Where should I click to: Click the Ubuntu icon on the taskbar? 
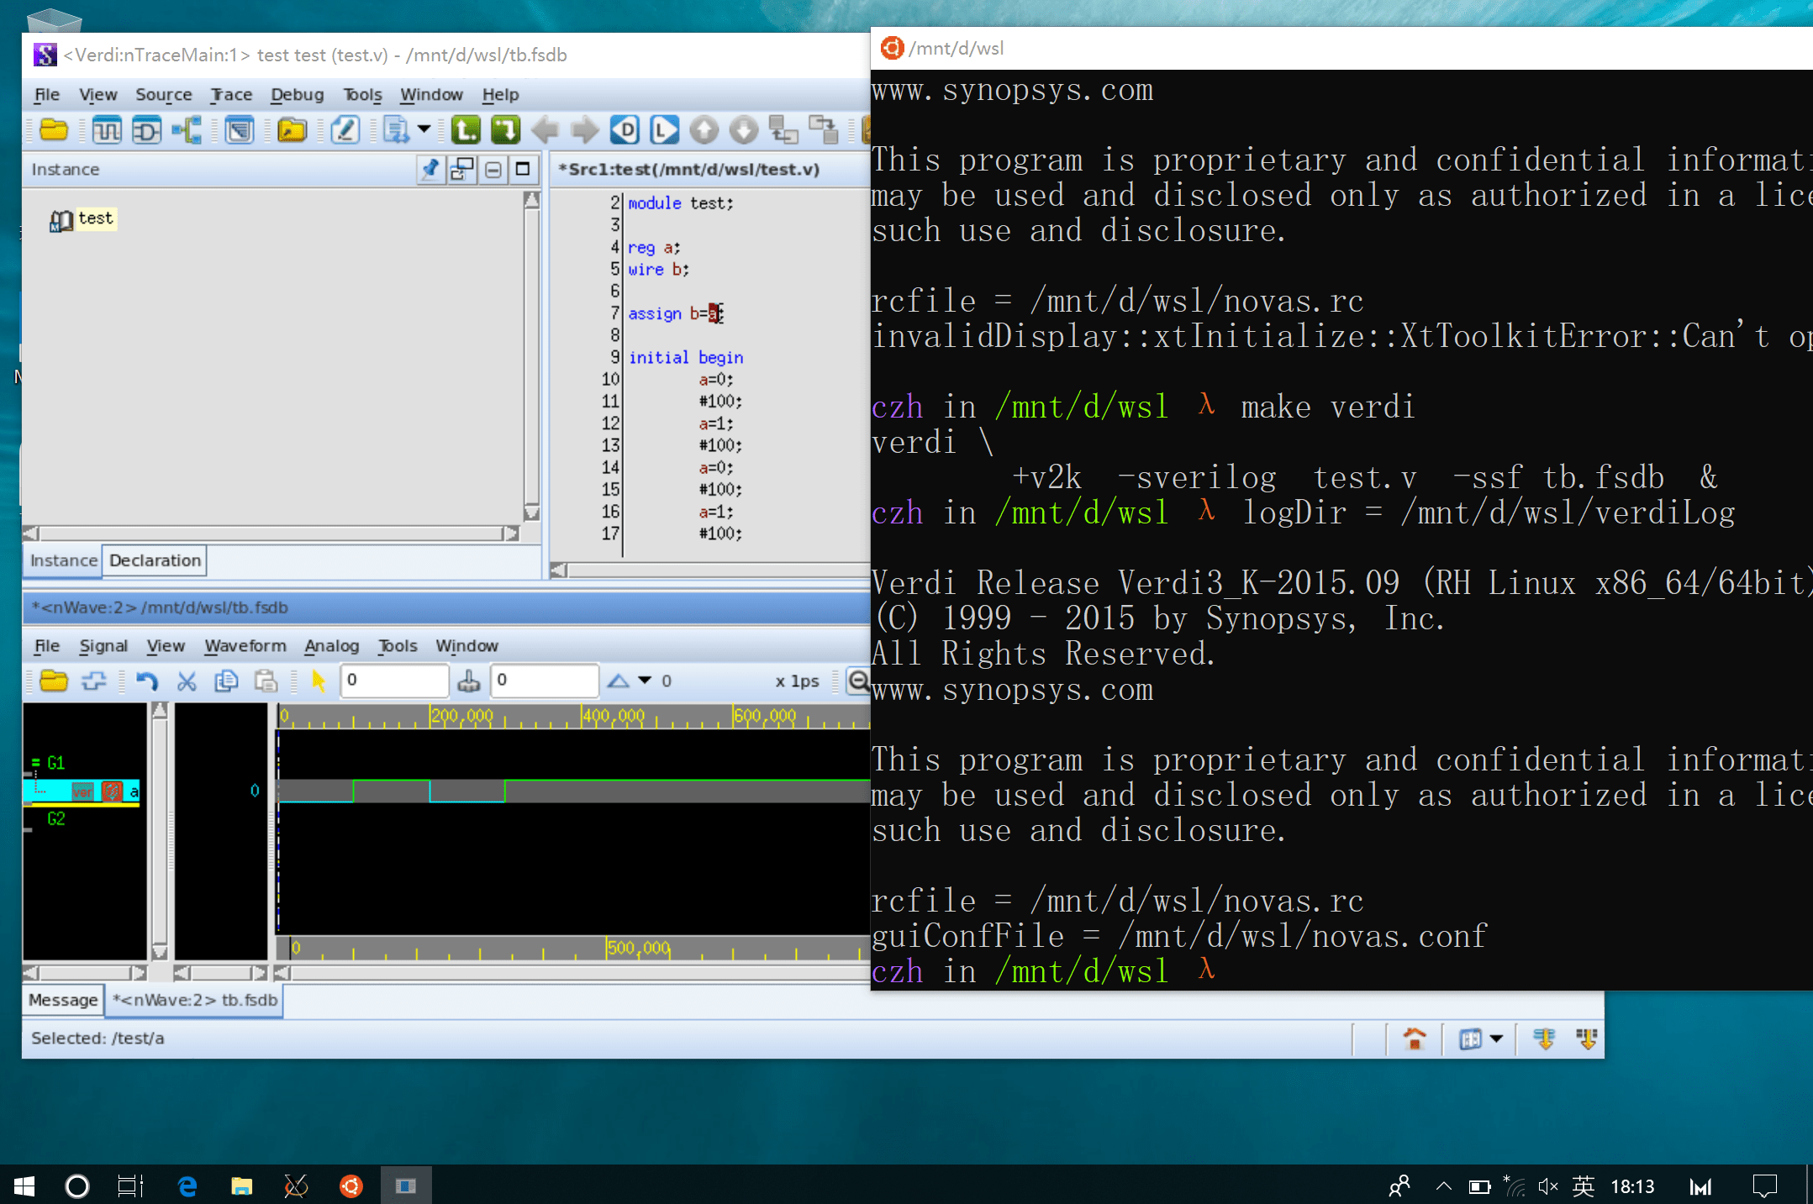pos(351,1186)
